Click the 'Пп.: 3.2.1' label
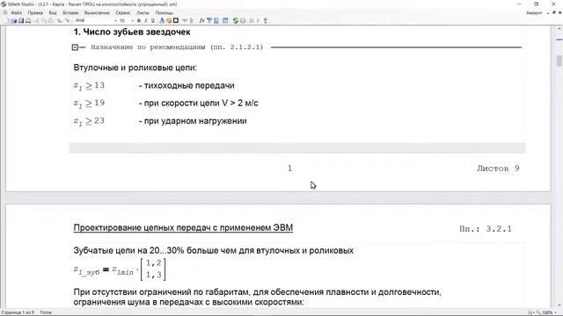 [486, 229]
